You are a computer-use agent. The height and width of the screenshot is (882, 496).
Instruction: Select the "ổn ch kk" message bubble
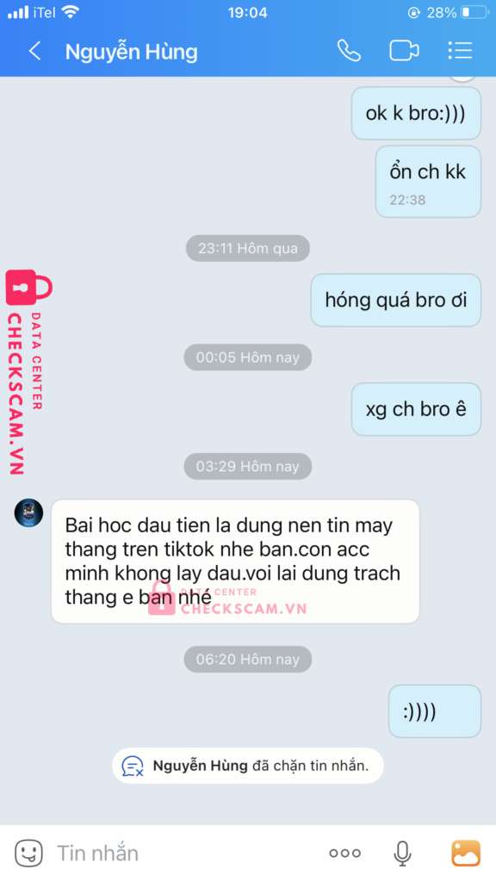[x=428, y=182]
